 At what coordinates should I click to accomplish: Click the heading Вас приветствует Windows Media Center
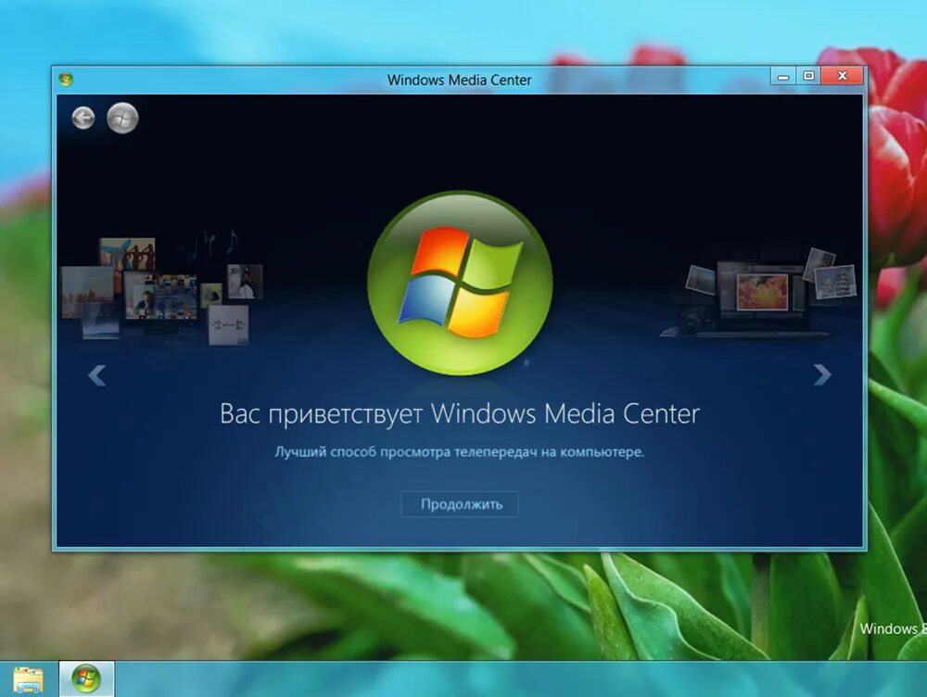pyautogui.click(x=460, y=413)
